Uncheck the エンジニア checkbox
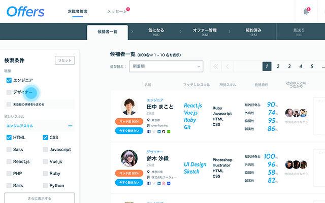Screen dimensions: 325x203 [x=9, y=80]
